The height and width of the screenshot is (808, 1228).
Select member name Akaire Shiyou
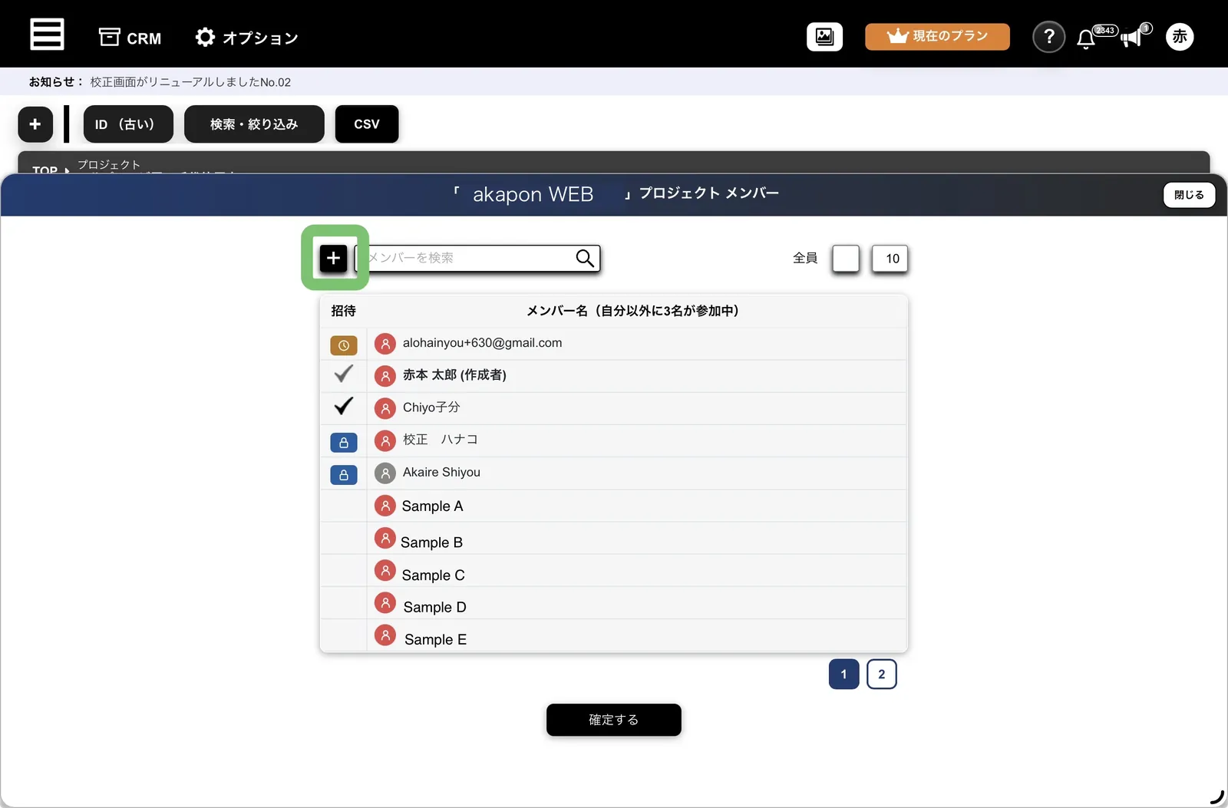point(441,473)
